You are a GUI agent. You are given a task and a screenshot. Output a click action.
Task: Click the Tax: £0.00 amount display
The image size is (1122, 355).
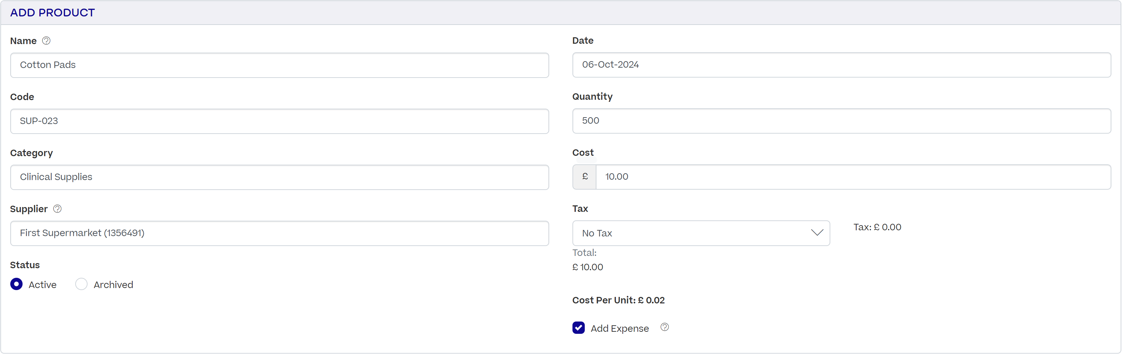click(x=877, y=227)
